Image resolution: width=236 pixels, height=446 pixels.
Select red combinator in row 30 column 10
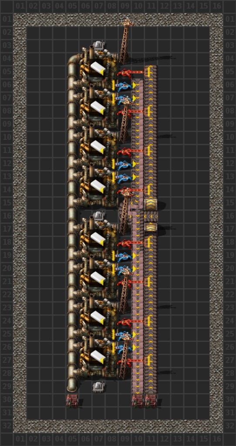click(138, 401)
